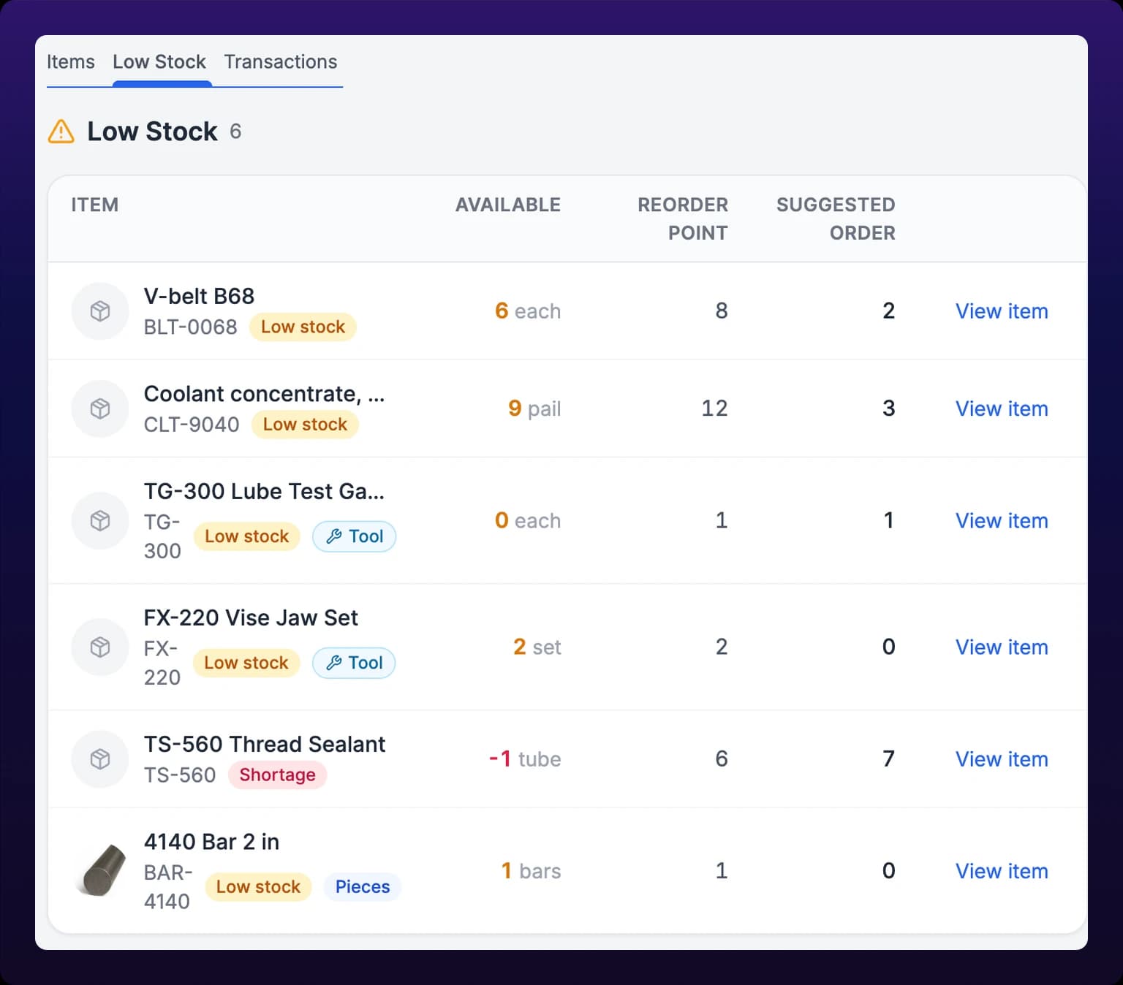This screenshot has width=1123, height=985.
Task: Click the suggested order value 7
Action: (x=888, y=759)
